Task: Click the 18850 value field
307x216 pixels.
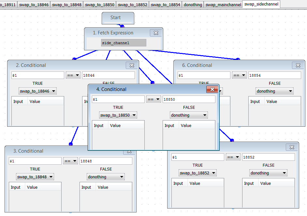Action: click(189, 99)
